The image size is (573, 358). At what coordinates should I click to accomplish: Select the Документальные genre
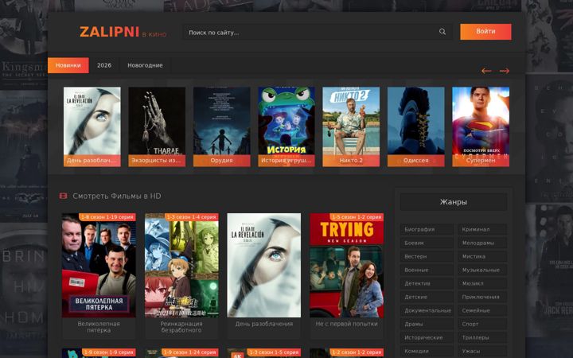pyautogui.click(x=427, y=310)
